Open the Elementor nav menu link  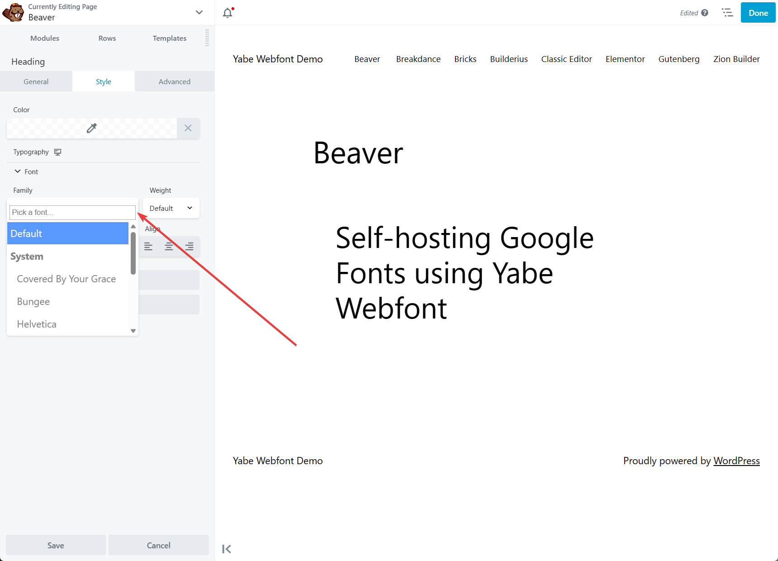pos(625,59)
